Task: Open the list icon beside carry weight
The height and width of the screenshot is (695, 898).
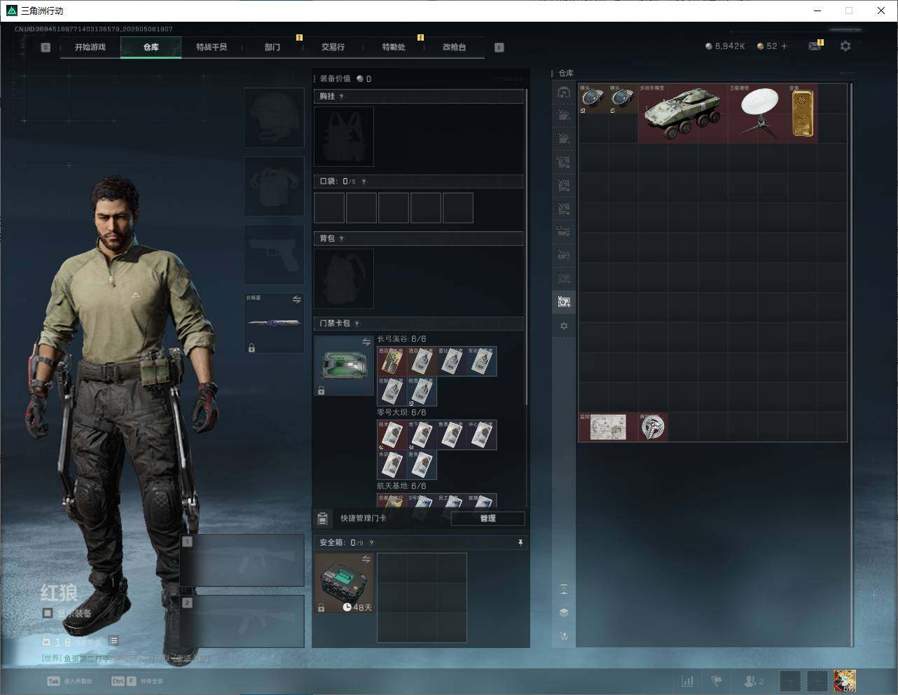Action: coord(113,641)
